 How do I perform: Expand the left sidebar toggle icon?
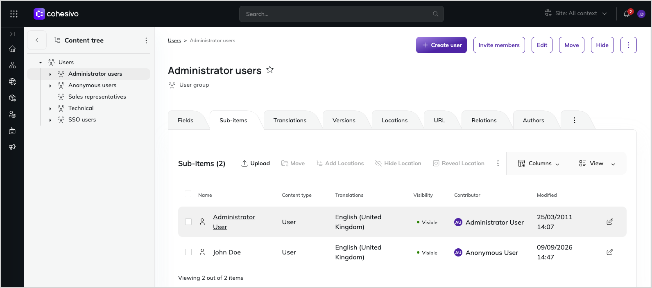click(x=12, y=34)
